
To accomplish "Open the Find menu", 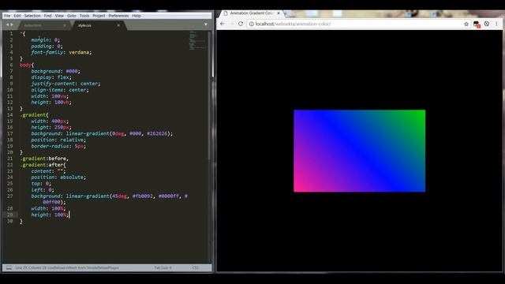I will (x=47, y=16).
